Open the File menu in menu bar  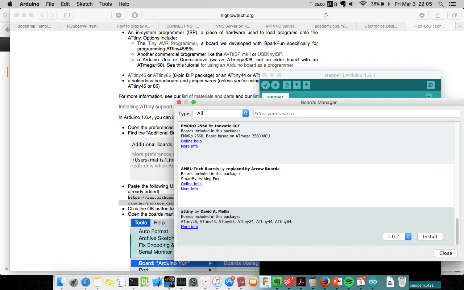coord(50,4)
